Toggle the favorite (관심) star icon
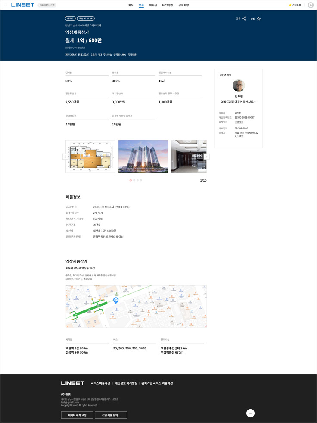Viewport: 317px width, 423px height. (x=258, y=19)
